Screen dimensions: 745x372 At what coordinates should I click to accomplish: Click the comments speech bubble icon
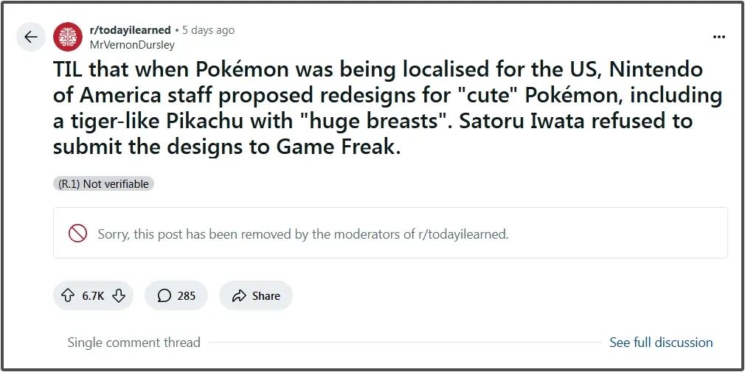pyautogui.click(x=164, y=295)
